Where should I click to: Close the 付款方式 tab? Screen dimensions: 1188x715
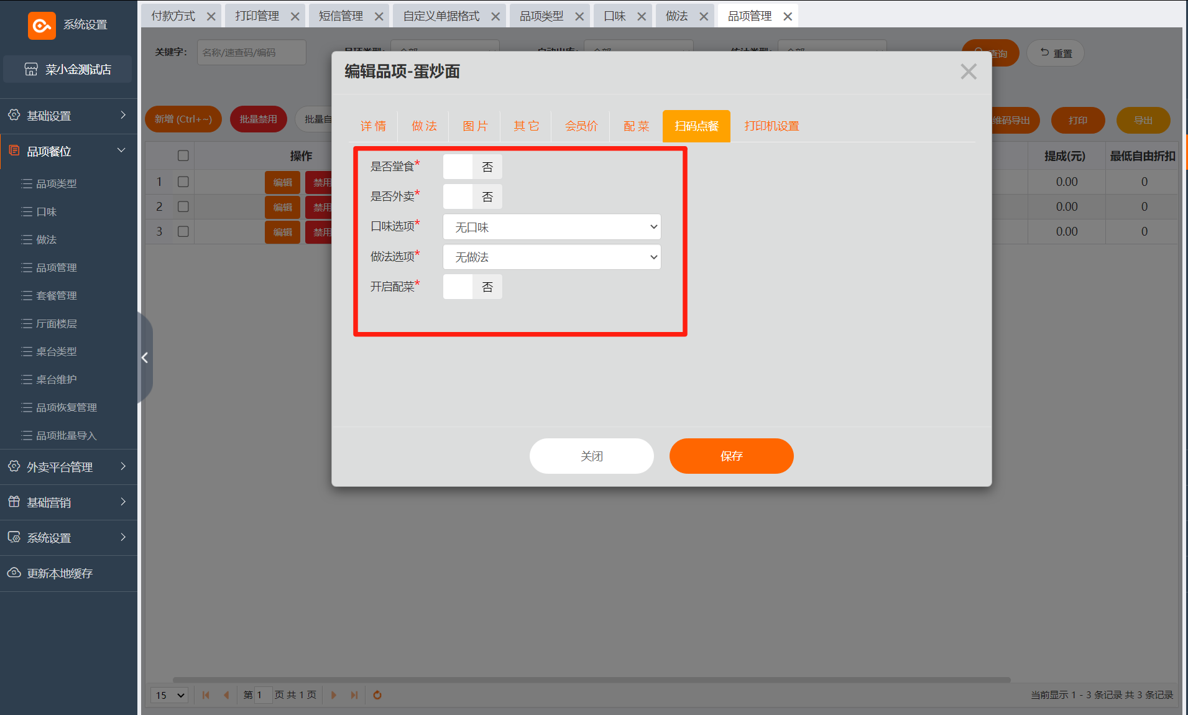click(x=211, y=16)
